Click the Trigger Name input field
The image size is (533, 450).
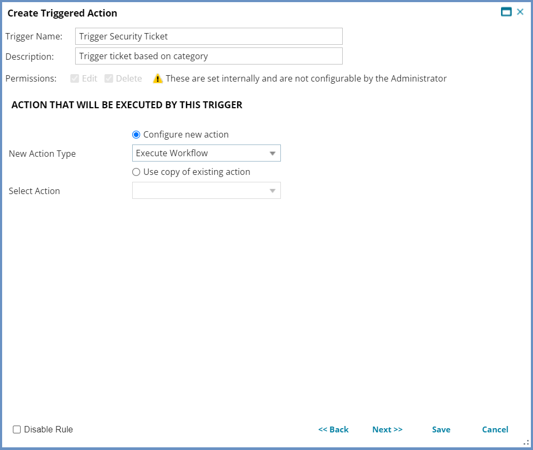pos(209,36)
